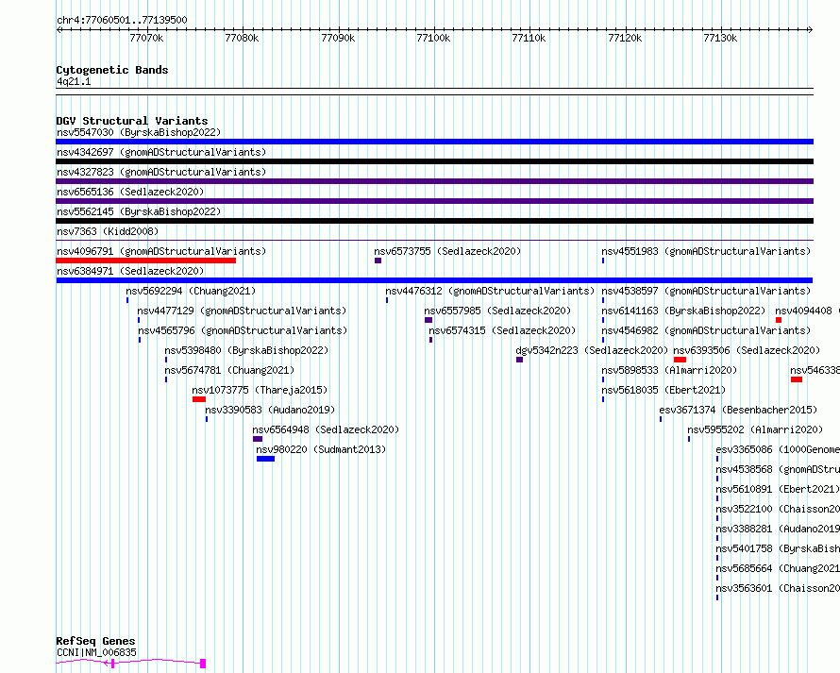Click the blue nsv6384971 variant bar
840x673 pixels.
click(x=434, y=280)
